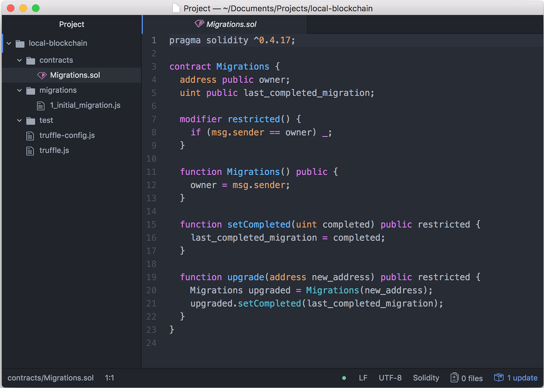Click the local-blockchain folder icon
This screenshot has width=544, height=388.
click(x=20, y=44)
